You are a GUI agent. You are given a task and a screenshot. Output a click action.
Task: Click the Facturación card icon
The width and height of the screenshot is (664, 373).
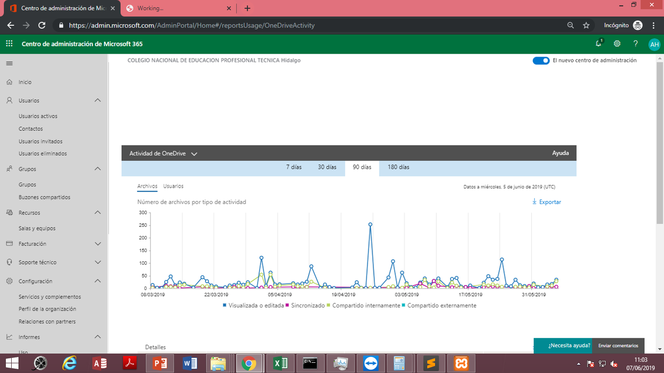[9, 243]
